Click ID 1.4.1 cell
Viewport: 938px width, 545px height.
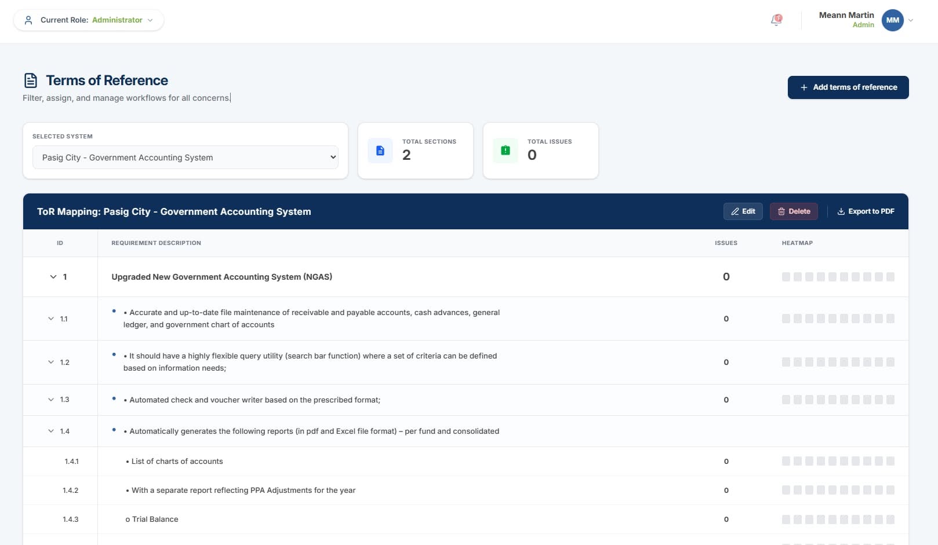point(71,462)
